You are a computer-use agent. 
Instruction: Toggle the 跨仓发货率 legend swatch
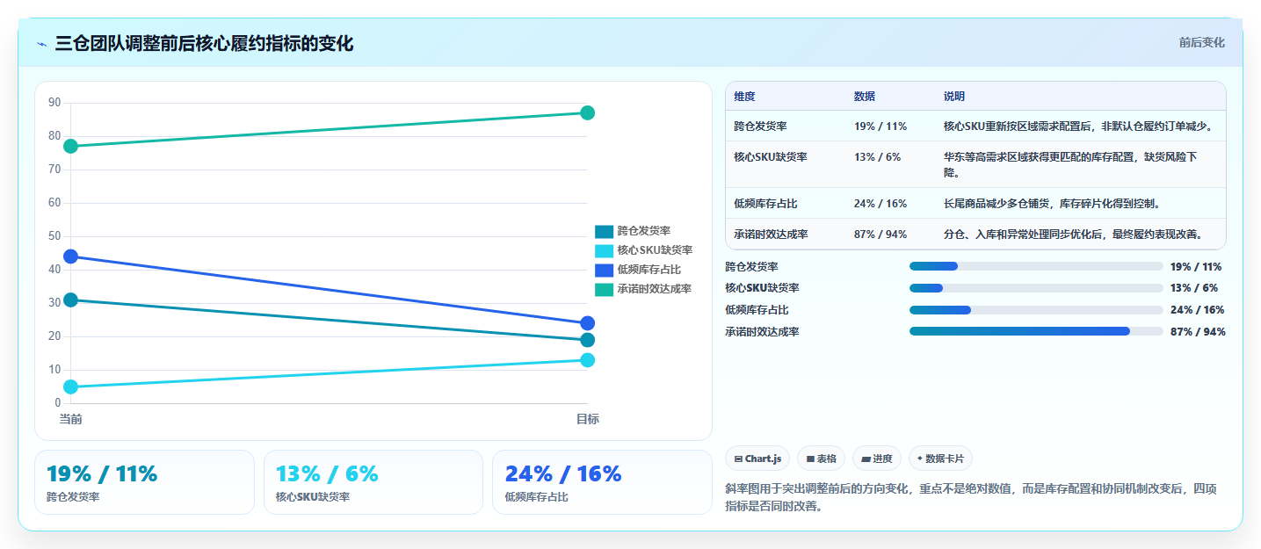604,231
